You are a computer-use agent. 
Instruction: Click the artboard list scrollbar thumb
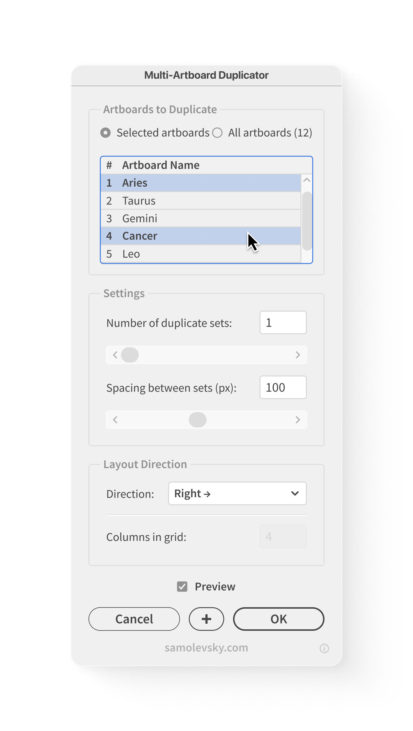307,221
